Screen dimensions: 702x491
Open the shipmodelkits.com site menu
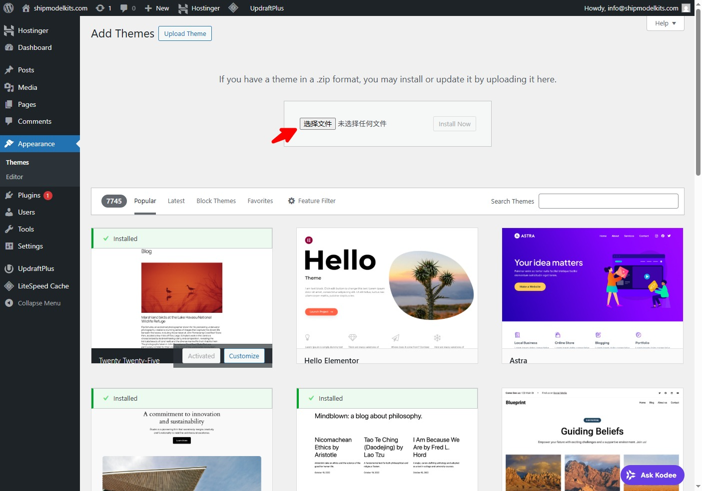(55, 8)
